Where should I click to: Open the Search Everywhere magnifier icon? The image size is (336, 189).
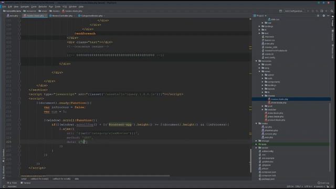(332, 11)
